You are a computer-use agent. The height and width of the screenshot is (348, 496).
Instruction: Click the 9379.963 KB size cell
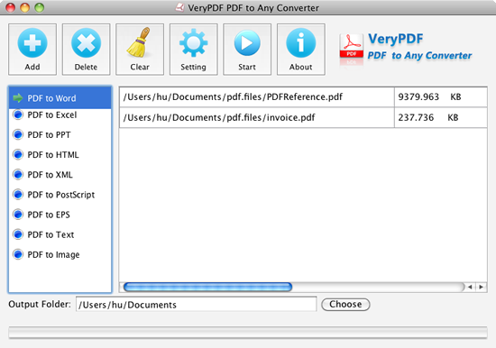click(x=441, y=96)
